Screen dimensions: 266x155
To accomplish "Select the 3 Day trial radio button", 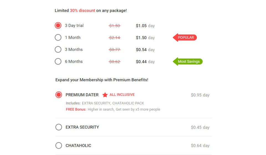I will click(x=58, y=25).
